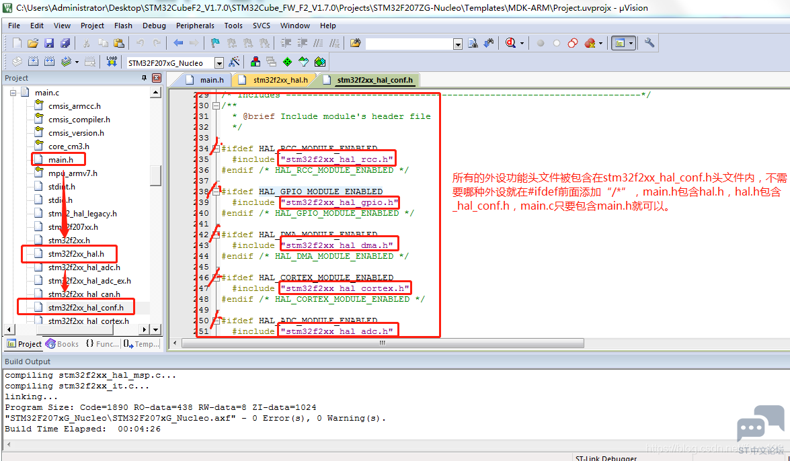Screen dimensions: 790x461
Task: Open the window layout dropdown arrow
Action: pyautogui.click(x=631, y=43)
